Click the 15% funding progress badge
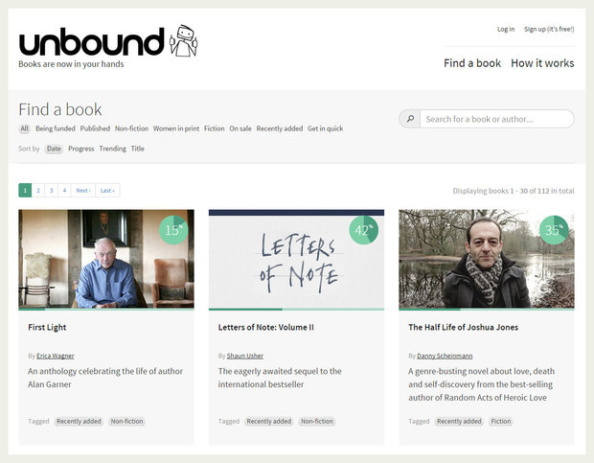The image size is (594, 463). pos(173,230)
